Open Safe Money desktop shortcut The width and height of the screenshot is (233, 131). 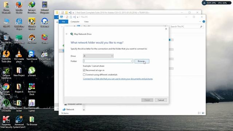(x=19, y=39)
